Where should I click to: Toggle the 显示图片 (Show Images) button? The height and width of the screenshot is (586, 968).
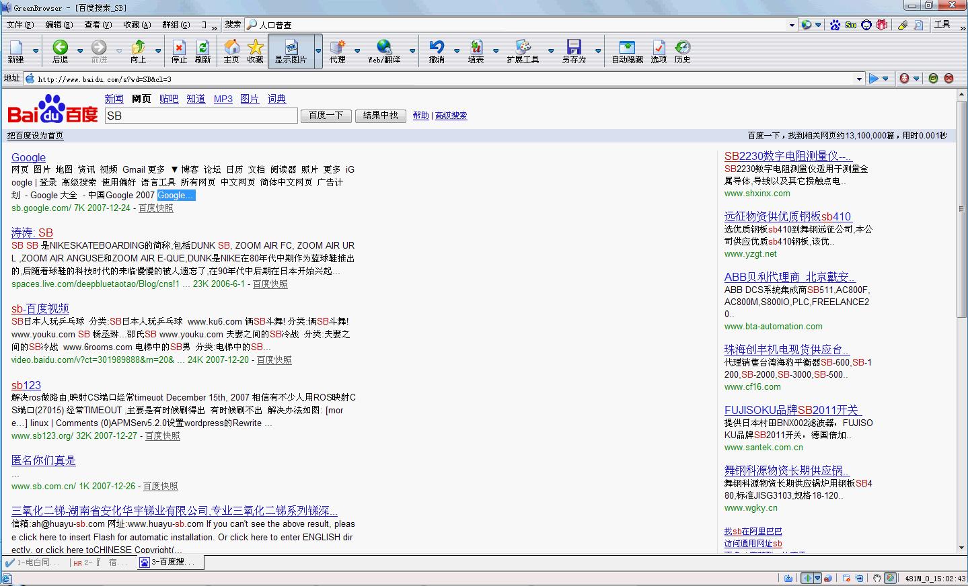click(x=291, y=51)
